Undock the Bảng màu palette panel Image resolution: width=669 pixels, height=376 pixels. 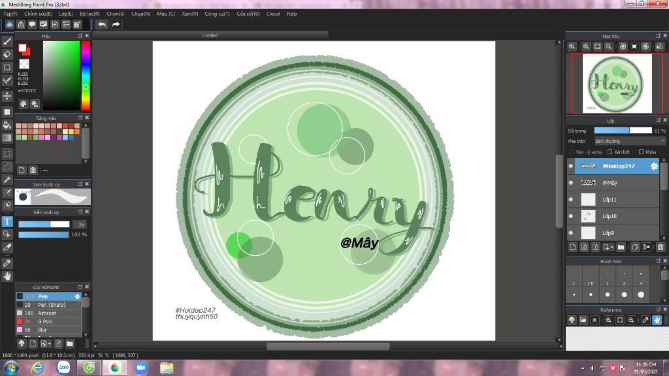(x=80, y=117)
